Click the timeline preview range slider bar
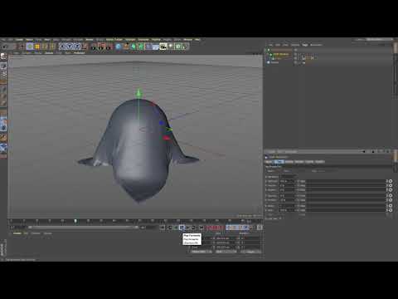 (x=83, y=228)
